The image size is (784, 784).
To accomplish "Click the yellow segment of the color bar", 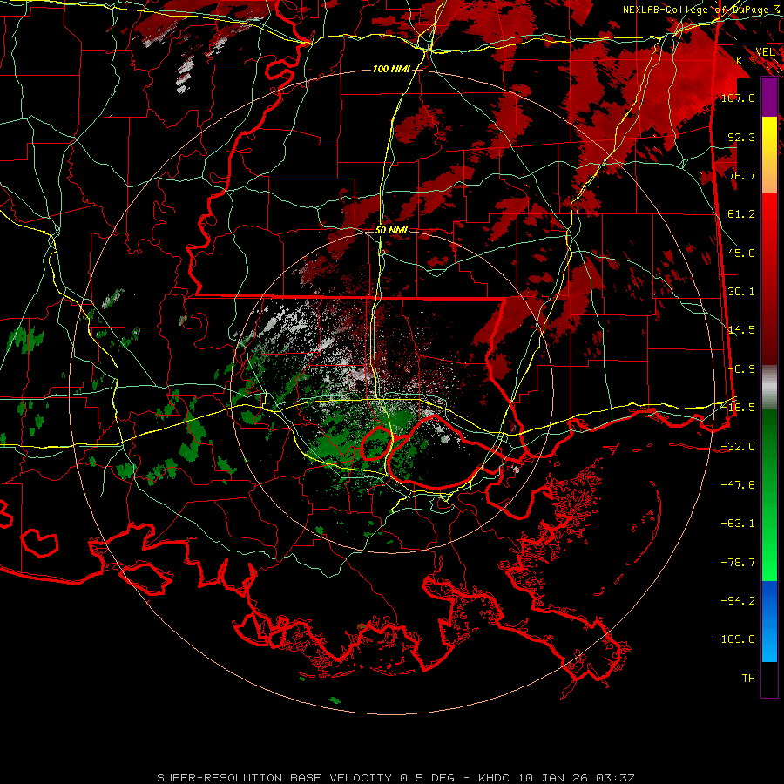I will pos(769,155).
